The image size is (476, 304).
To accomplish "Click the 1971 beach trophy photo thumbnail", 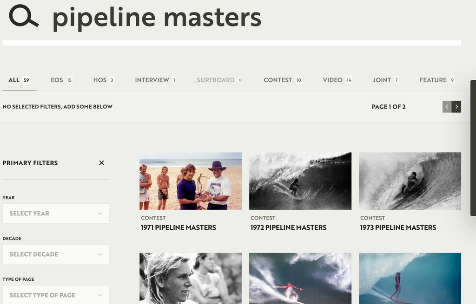I will point(191,181).
